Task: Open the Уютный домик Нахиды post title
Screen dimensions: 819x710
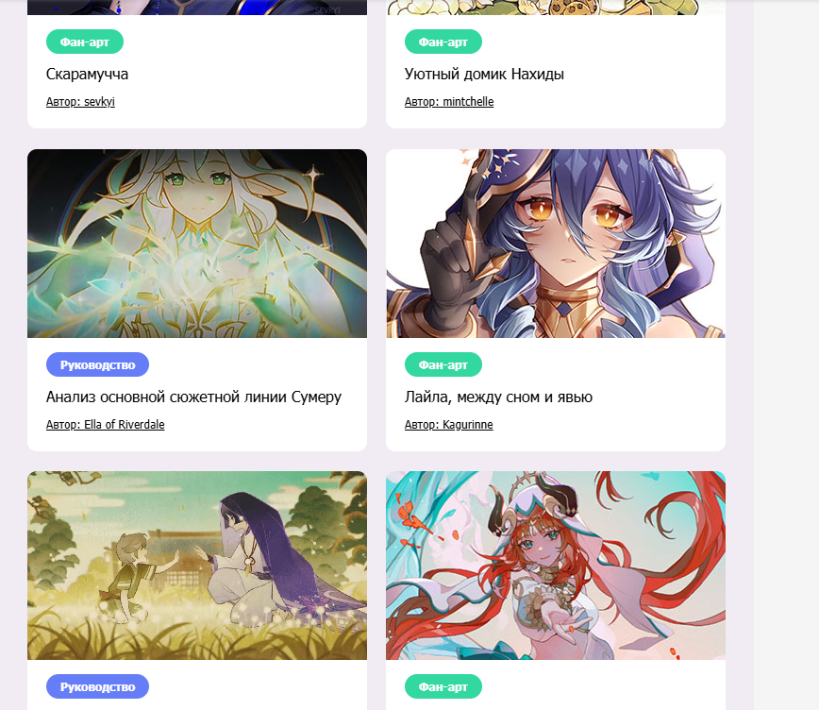Action: 484,75
